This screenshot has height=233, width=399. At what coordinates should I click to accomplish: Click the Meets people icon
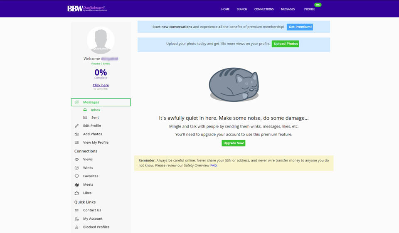point(76,184)
